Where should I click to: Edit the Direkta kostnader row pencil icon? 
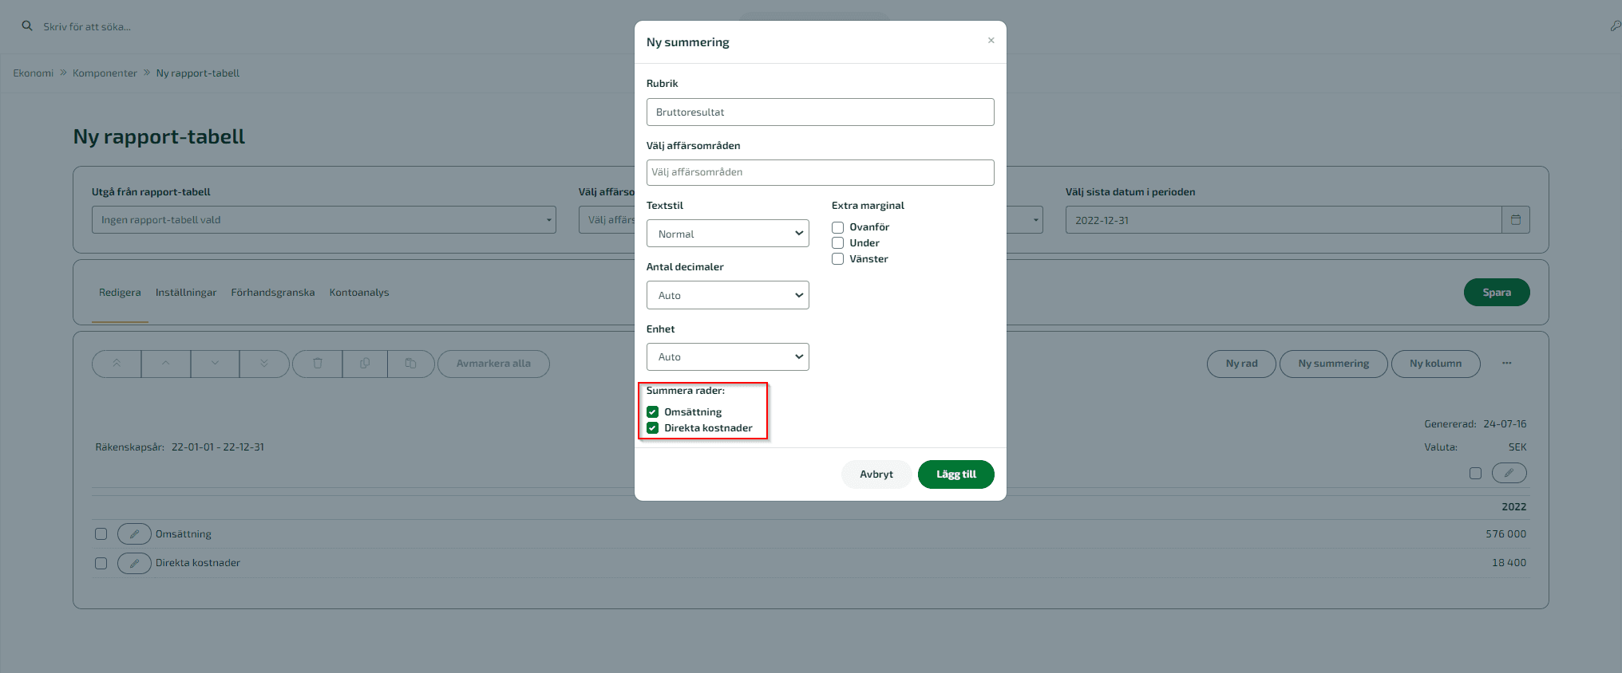[x=134, y=563]
